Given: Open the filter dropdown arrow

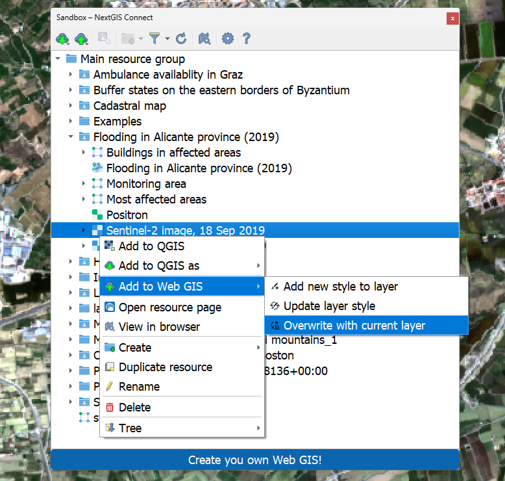Looking at the screenshot, I should (x=167, y=39).
